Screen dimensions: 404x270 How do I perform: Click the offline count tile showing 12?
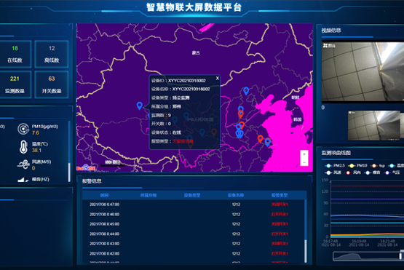[52, 54]
